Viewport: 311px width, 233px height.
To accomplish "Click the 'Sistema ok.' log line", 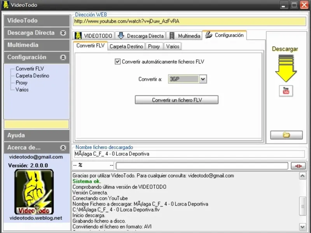I will click(87, 181).
